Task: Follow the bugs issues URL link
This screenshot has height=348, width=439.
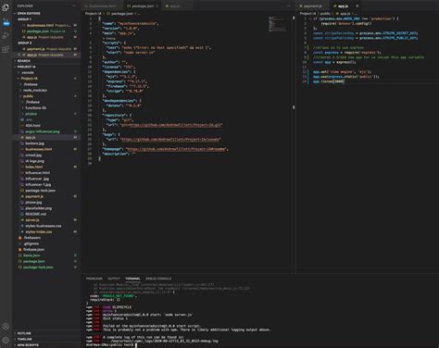Action: pos(170,140)
